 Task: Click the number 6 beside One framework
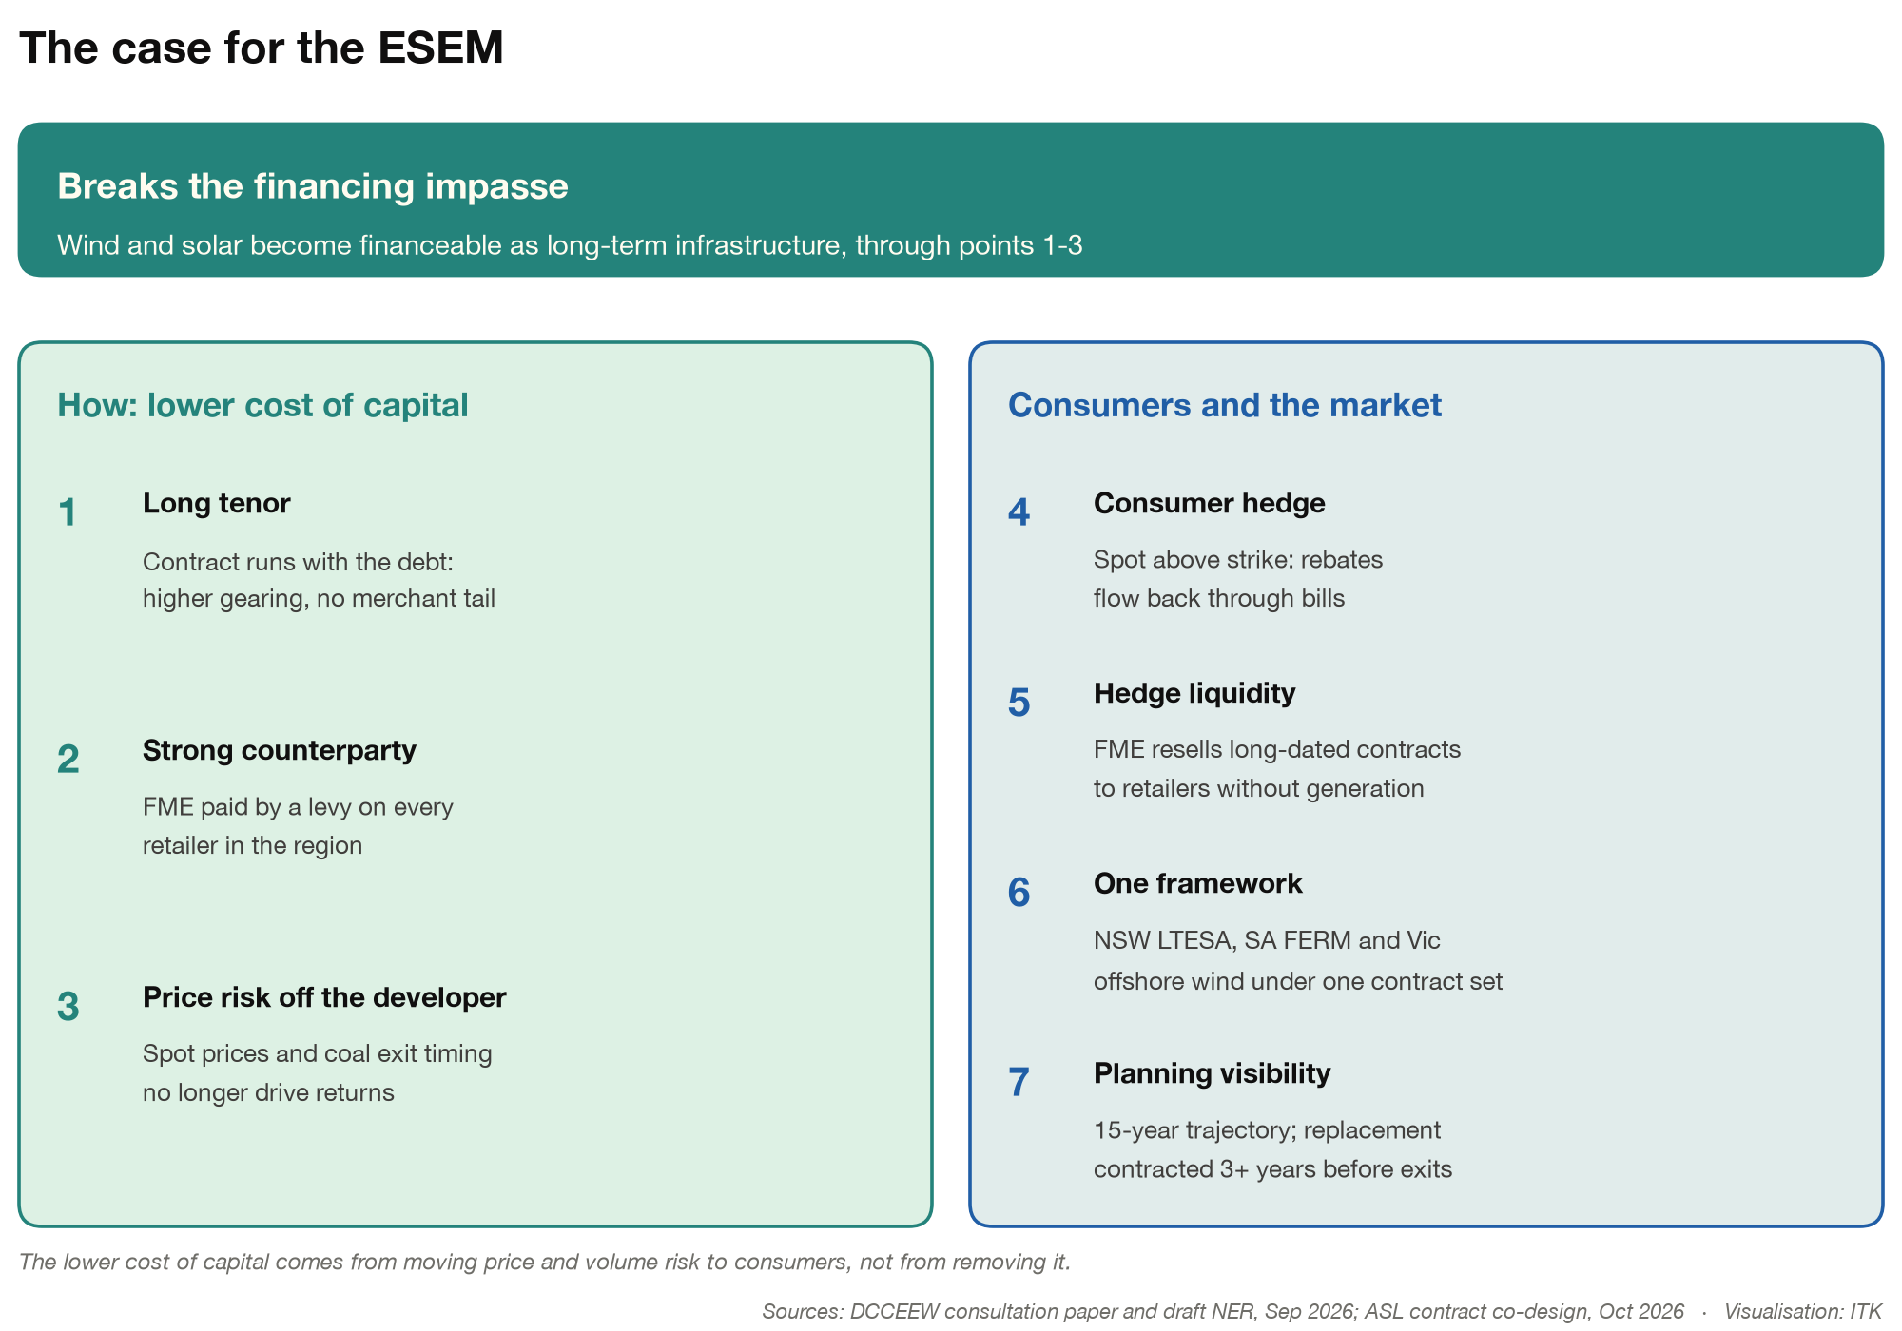(x=1019, y=893)
